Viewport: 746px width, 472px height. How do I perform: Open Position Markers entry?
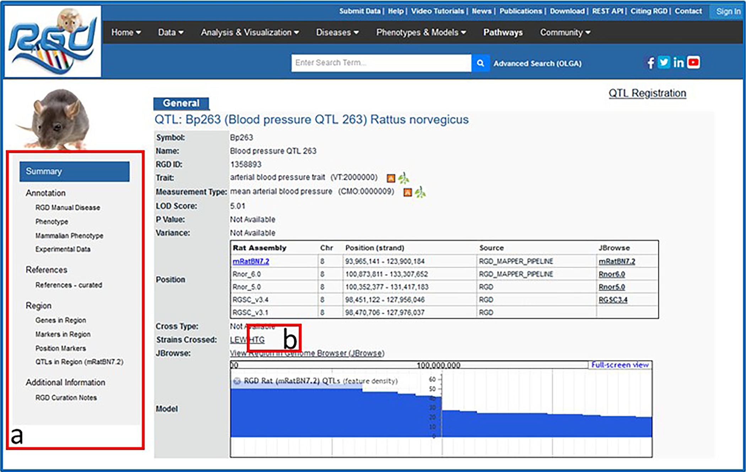(x=60, y=348)
